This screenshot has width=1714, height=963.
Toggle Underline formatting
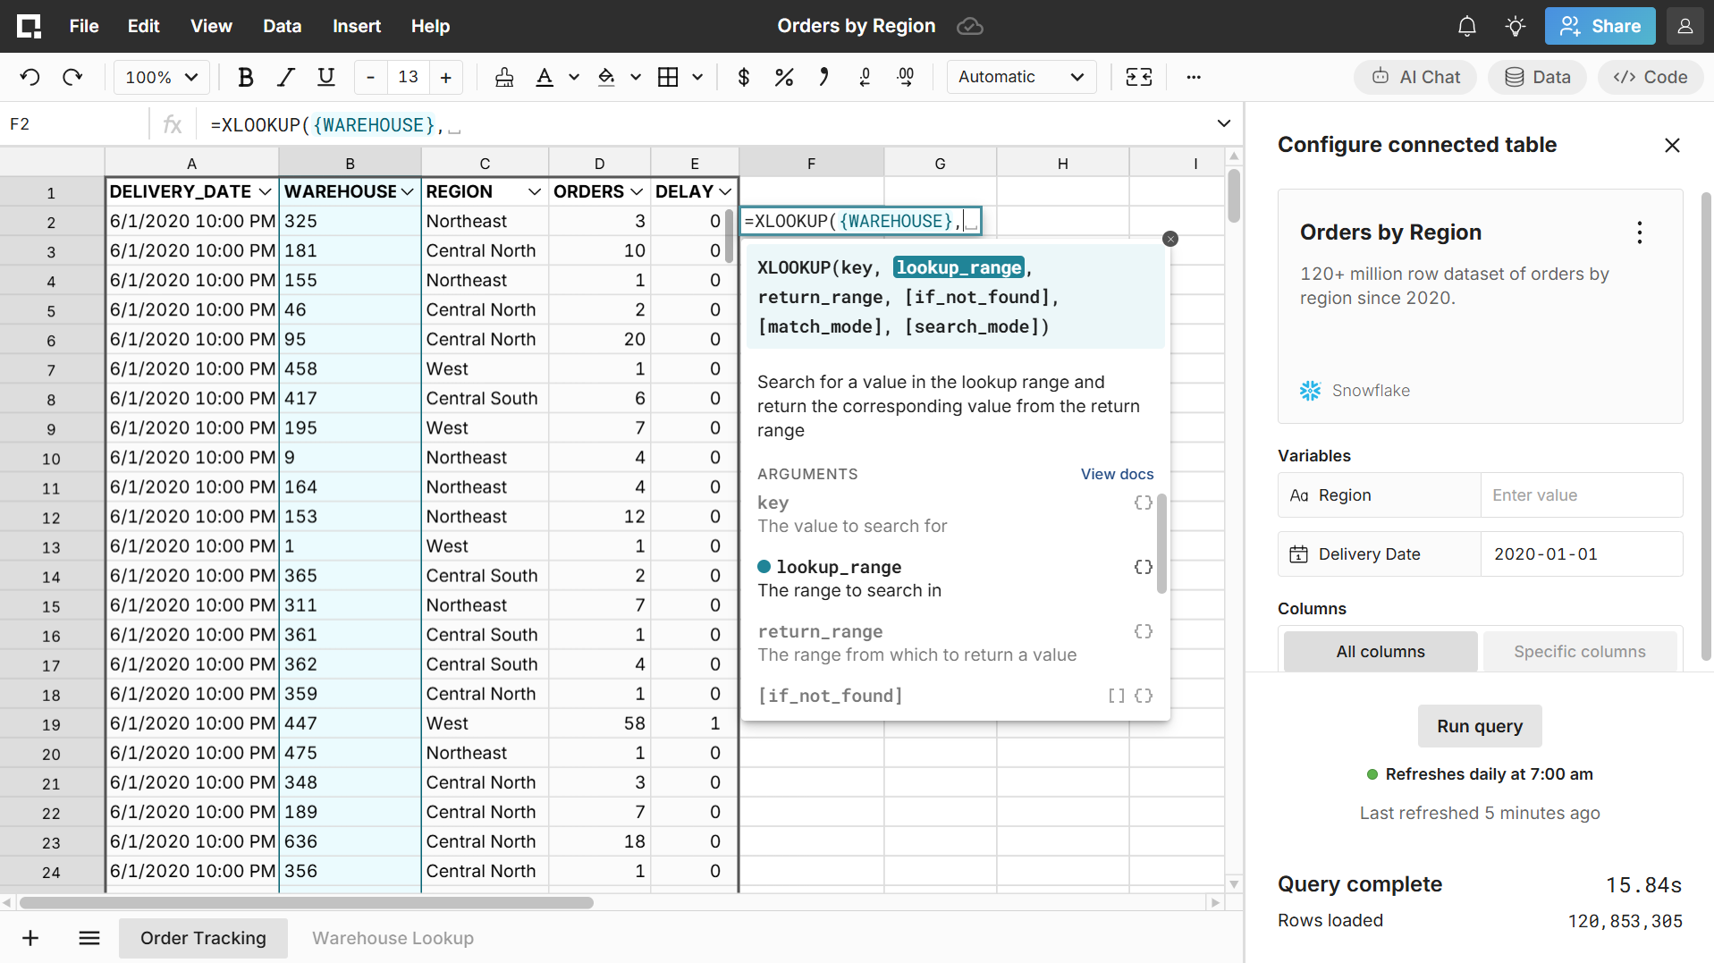326,77
